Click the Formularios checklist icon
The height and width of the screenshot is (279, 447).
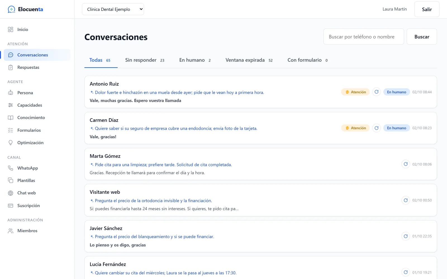11,130
